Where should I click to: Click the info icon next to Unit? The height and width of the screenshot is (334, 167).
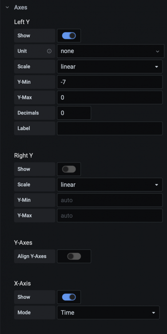tap(49, 51)
